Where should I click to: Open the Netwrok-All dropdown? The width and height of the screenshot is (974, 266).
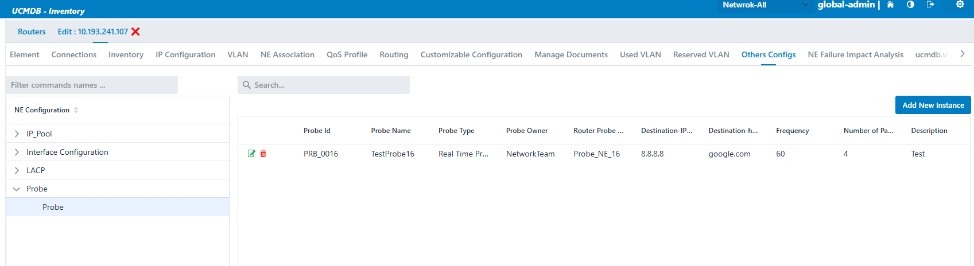pyautogui.click(x=765, y=5)
